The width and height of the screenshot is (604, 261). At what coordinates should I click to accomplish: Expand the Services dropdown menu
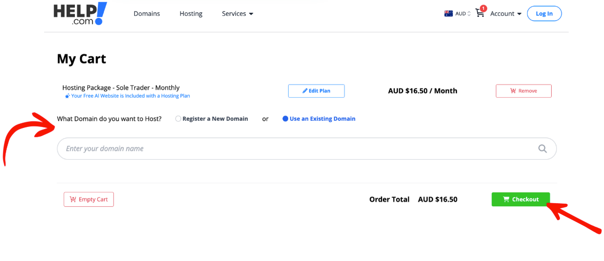[x=237, y=14]
